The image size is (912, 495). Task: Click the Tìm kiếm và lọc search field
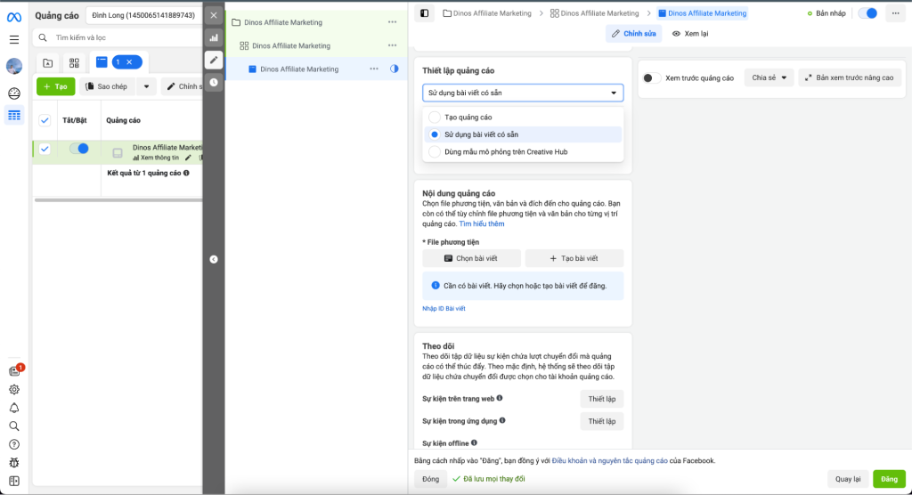tap(118, 37)
